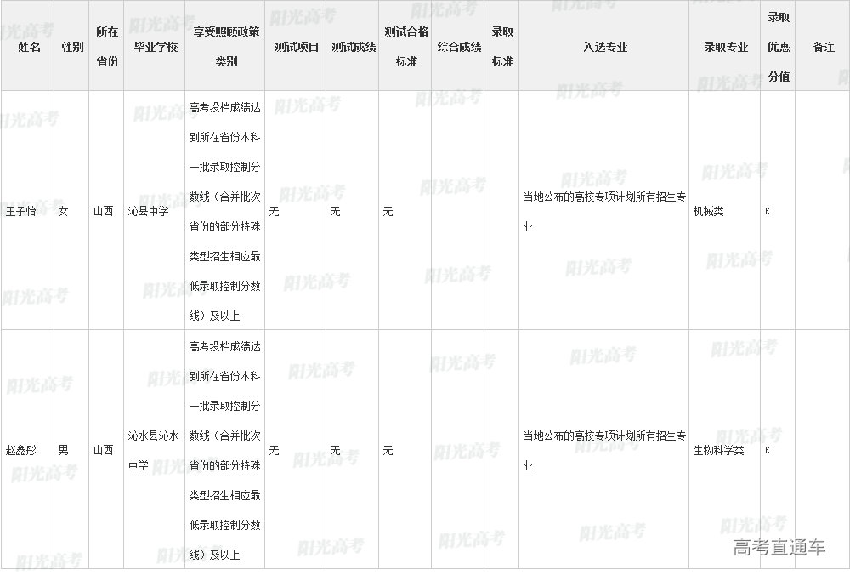Click the 所在省份 header cell
Image resolution: width=850 pixels, height=581 pixels.
tap(106, 47)
